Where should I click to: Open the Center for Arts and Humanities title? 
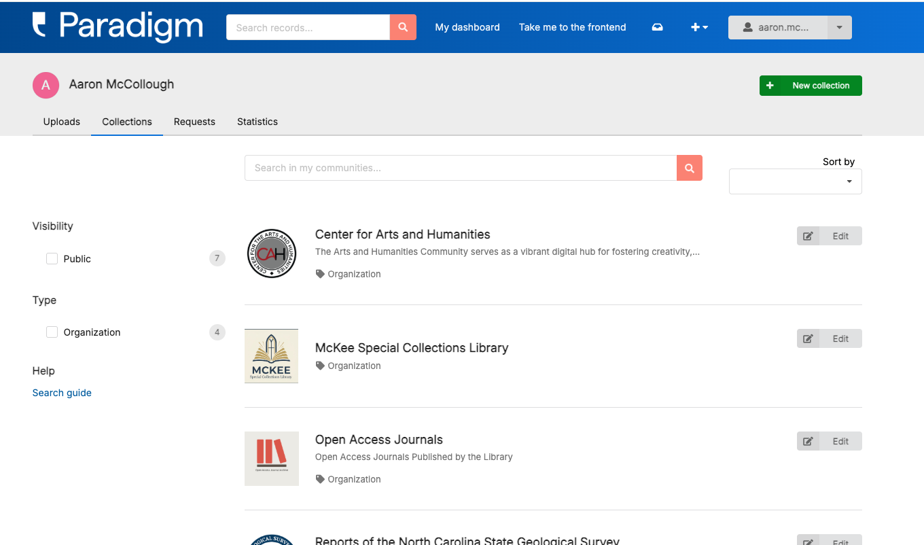(403, 234)
